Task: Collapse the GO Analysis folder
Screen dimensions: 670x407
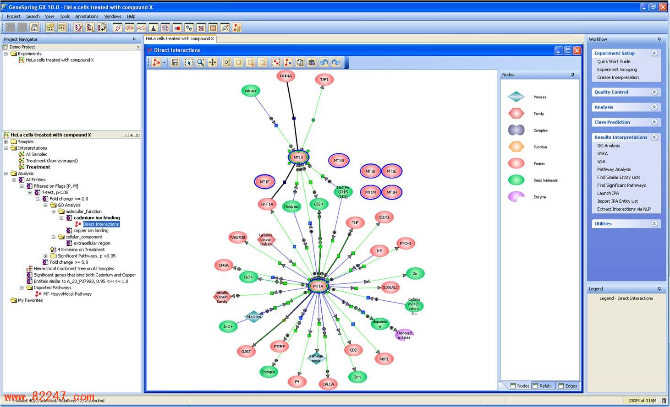Action: tap(45, 206)
